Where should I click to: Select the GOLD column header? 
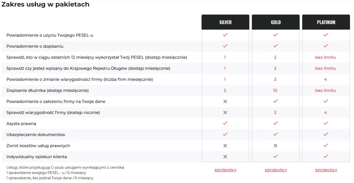[x=275, y=22]
